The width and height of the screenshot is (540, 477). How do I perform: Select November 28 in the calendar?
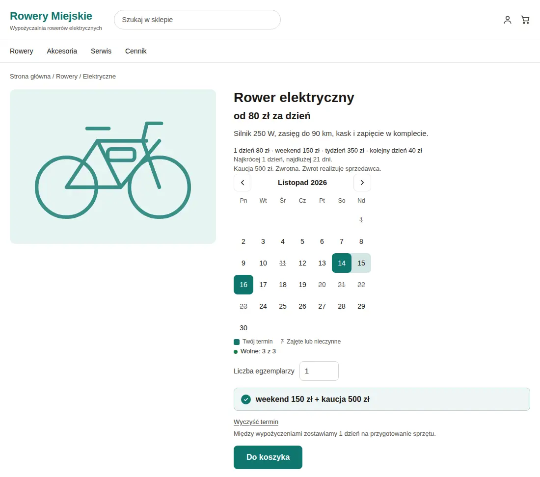tap(341, 306)
